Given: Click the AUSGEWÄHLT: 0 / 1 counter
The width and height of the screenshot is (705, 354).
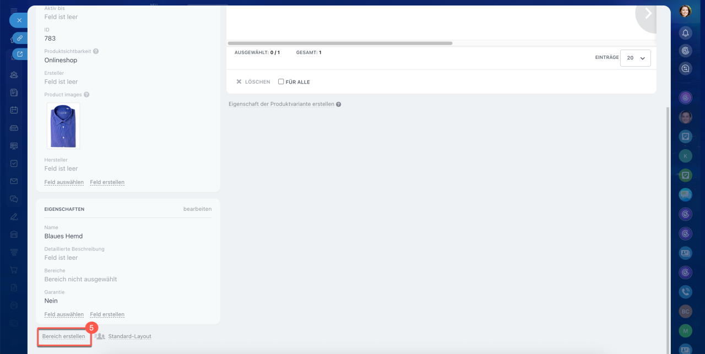Looking at the screenshot, I should pos(257,53).
